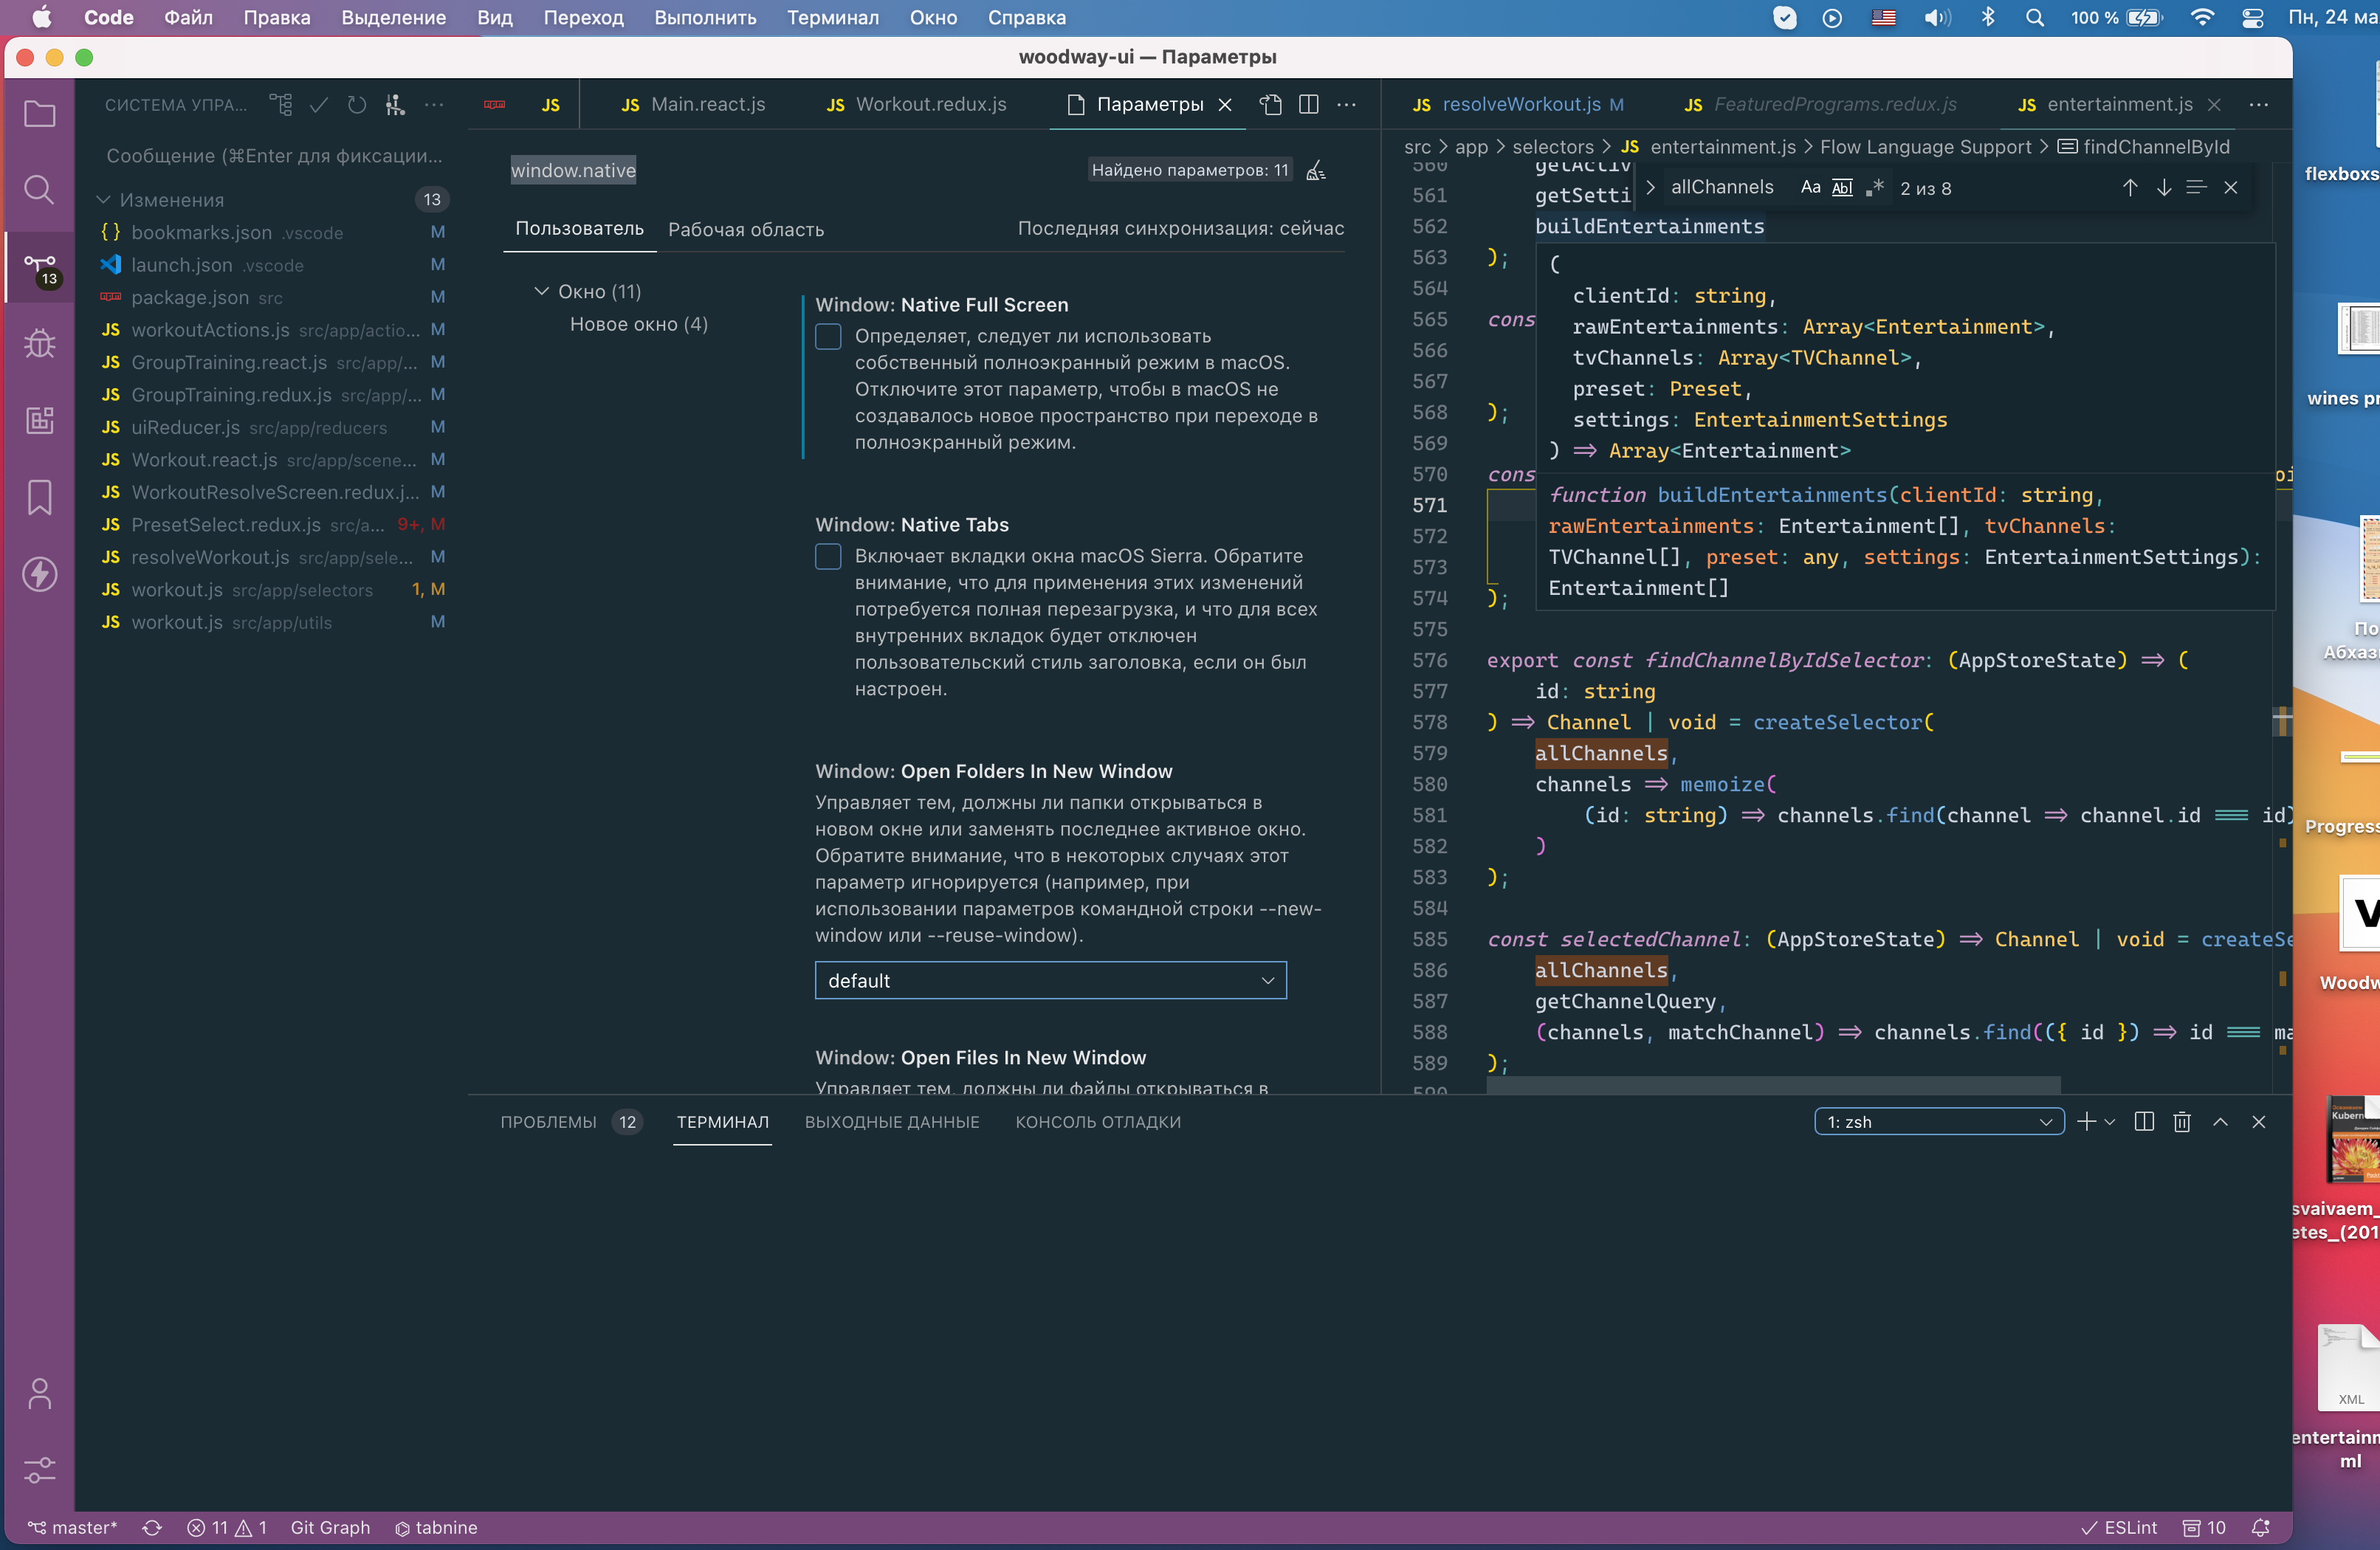The image size is (2380, 1550).
Task: Clear settings search input with broom icon
Action: click(1316, 170)
